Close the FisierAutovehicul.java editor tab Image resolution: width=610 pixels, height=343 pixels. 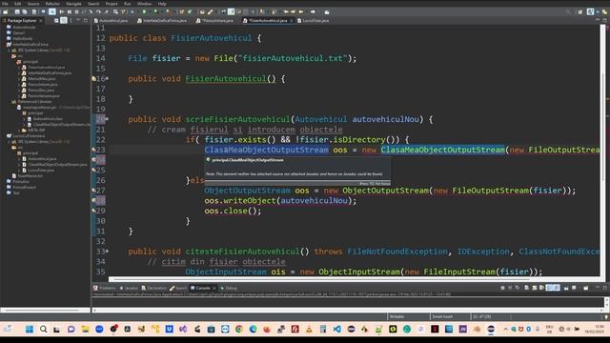(292, 21)
